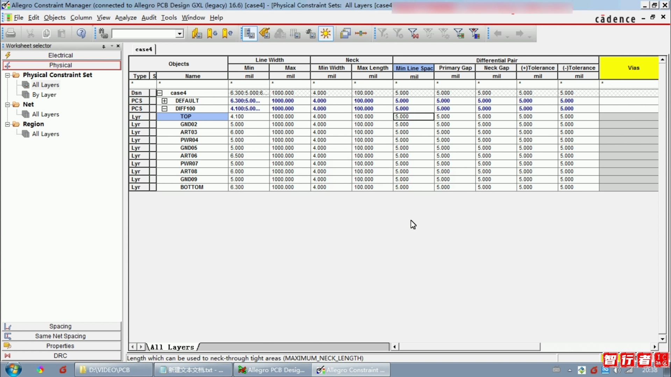671x377 pixels.
Task: Open the Audit menu
Action: (x=149, y=17)
